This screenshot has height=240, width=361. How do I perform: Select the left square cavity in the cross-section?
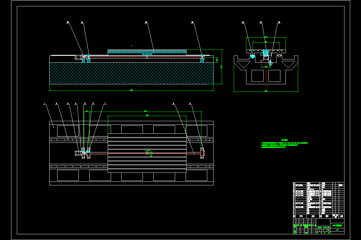[x=258, y=76]
